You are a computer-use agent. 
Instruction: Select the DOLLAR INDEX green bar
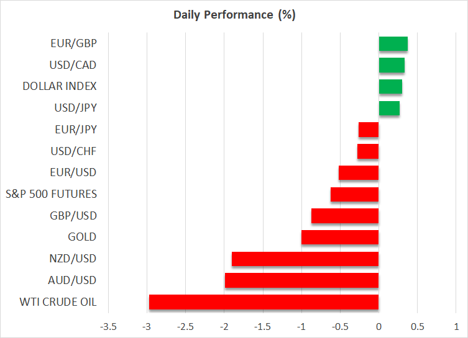tap(390, 86)
